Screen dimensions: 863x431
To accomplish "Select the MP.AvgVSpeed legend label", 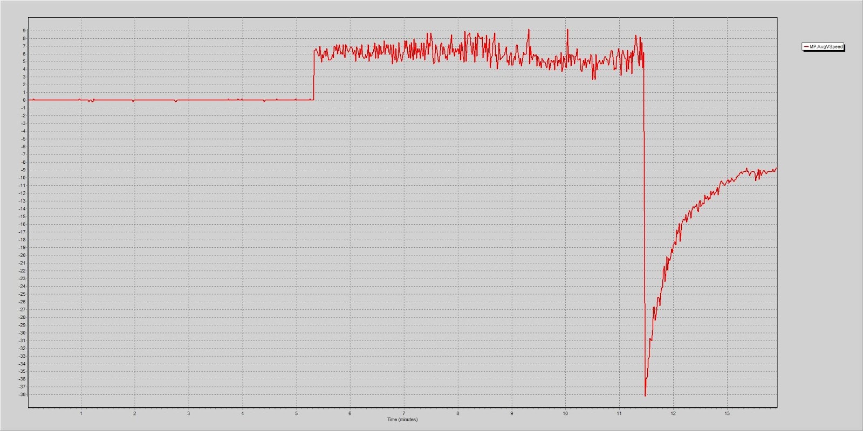I will (x=826, y=47).
